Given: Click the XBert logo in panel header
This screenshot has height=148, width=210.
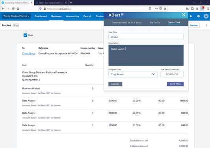Looking at the screenshot, I should [116, 15].
